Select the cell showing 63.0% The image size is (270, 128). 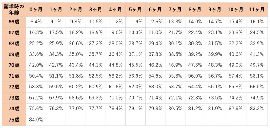[155, 87]
